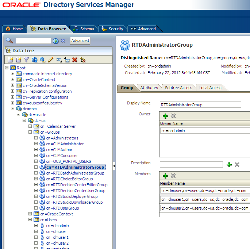This screenshot has height=249, width=250.
Task: Delete description with the gray X icon
Action: tap(237, 164)
